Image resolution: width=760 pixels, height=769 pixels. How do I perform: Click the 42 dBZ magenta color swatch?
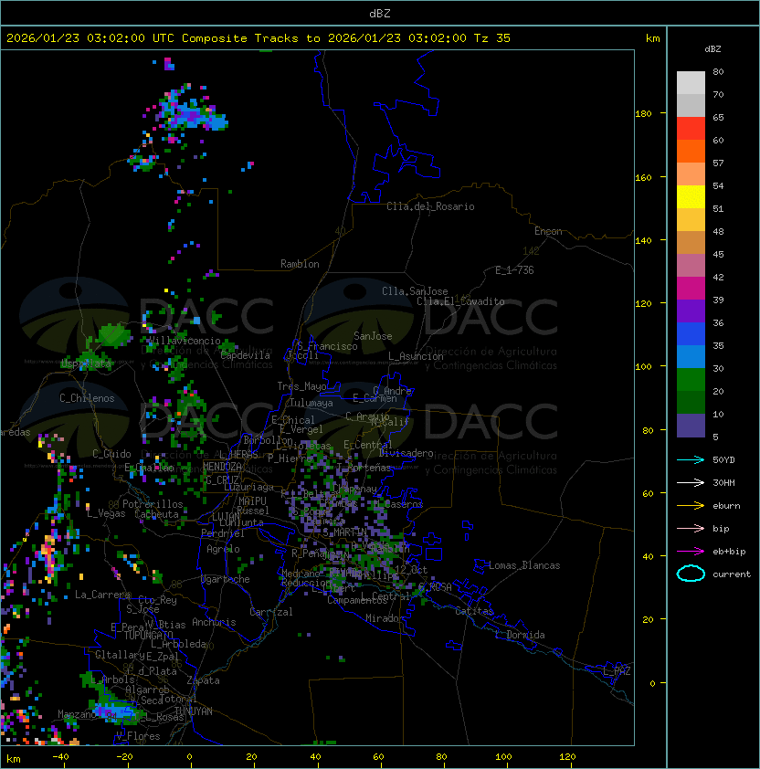[691, 288]
